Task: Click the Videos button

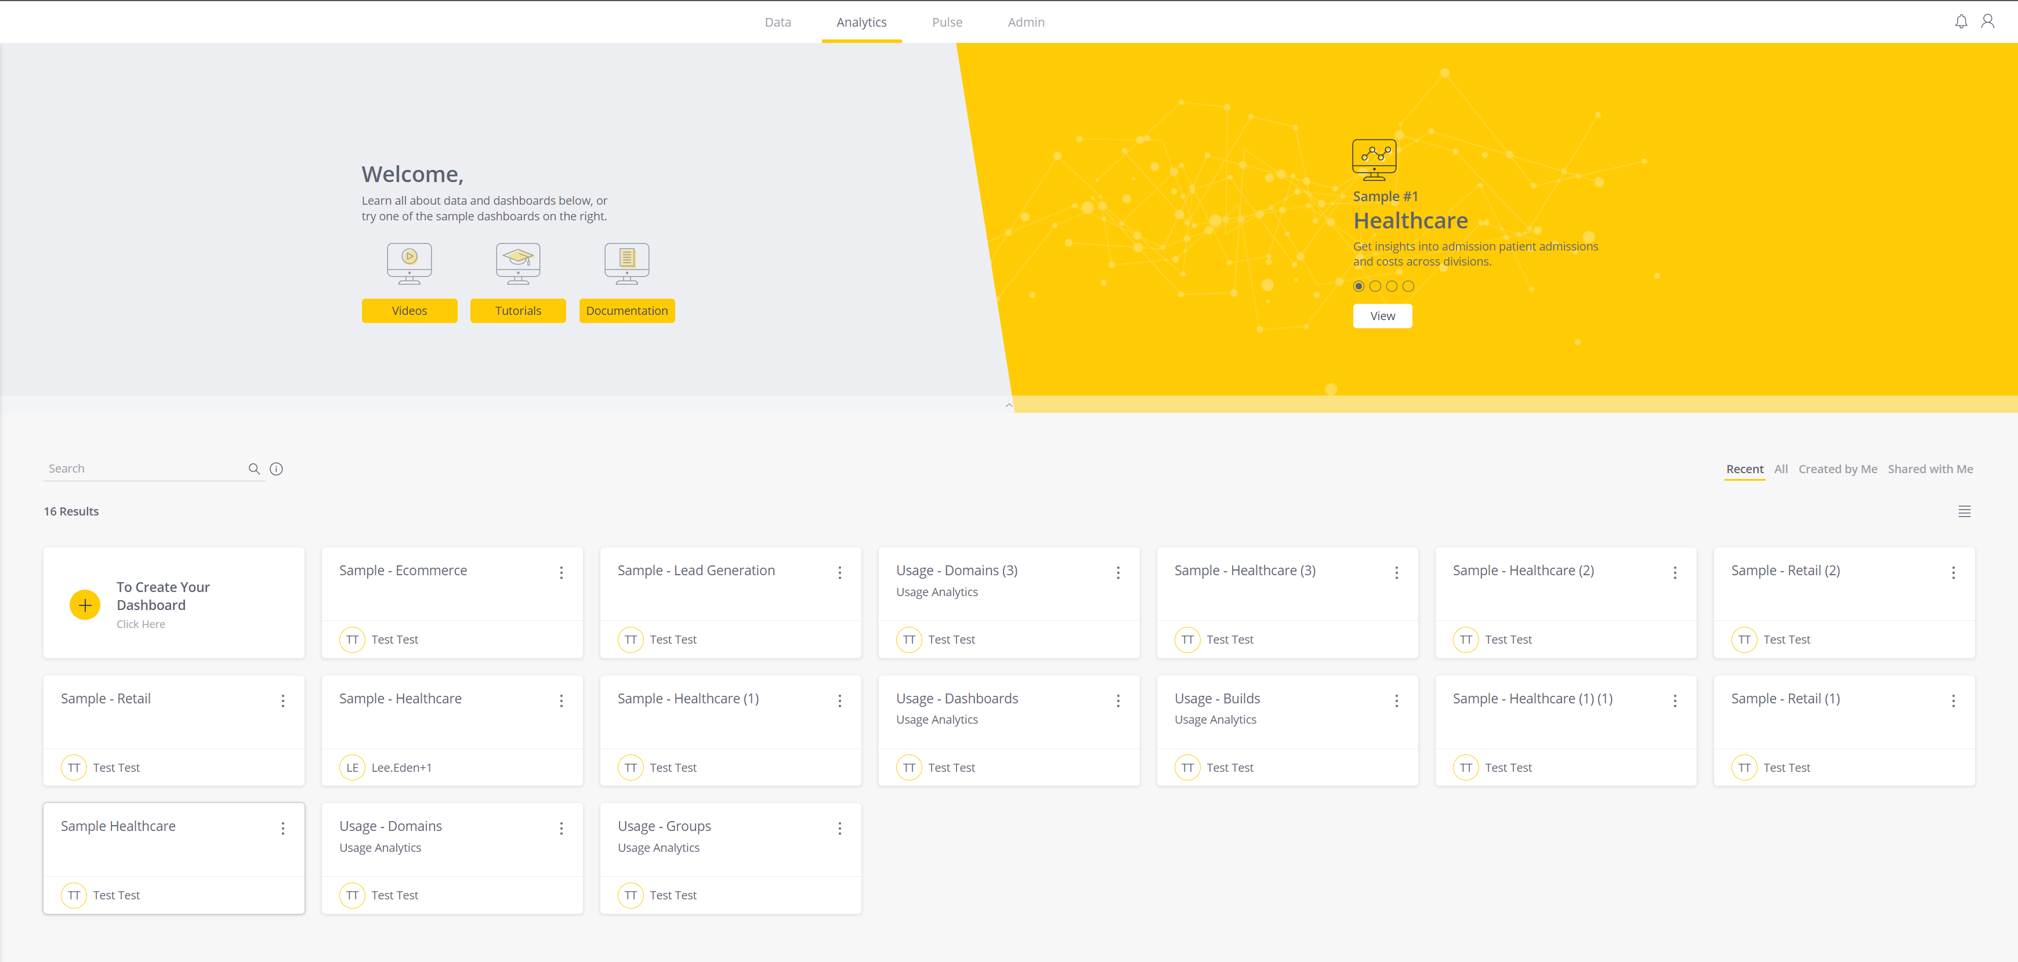Action: click(x=409, y=310)
